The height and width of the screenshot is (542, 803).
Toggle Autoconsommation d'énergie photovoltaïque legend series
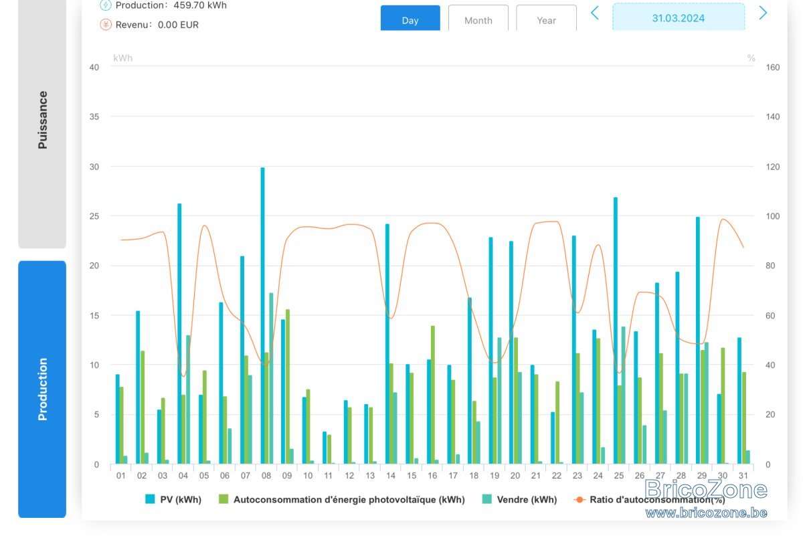tap(329, 499)
